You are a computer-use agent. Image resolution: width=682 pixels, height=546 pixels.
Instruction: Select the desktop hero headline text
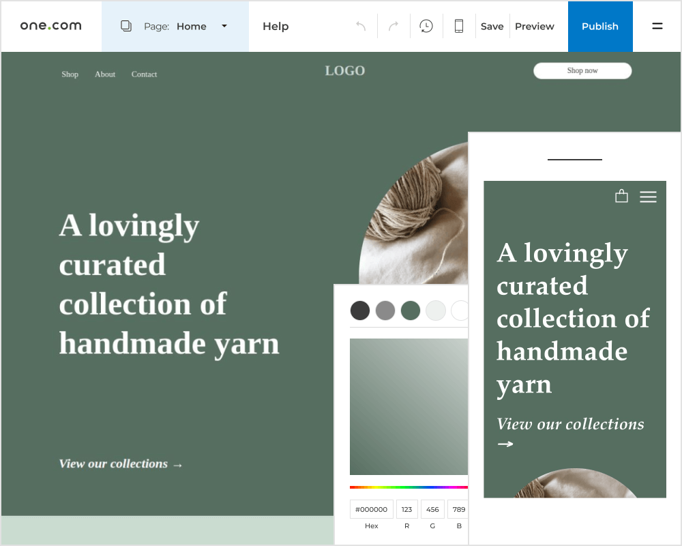[x=169, y=285]
